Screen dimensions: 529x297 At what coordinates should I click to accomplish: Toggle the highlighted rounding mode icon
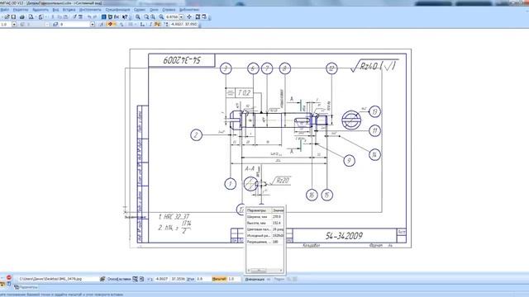click(158, 24)
